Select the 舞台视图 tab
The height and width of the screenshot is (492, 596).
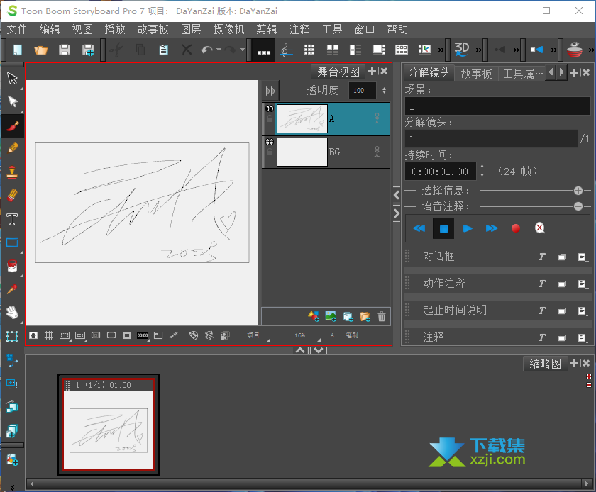338,72
